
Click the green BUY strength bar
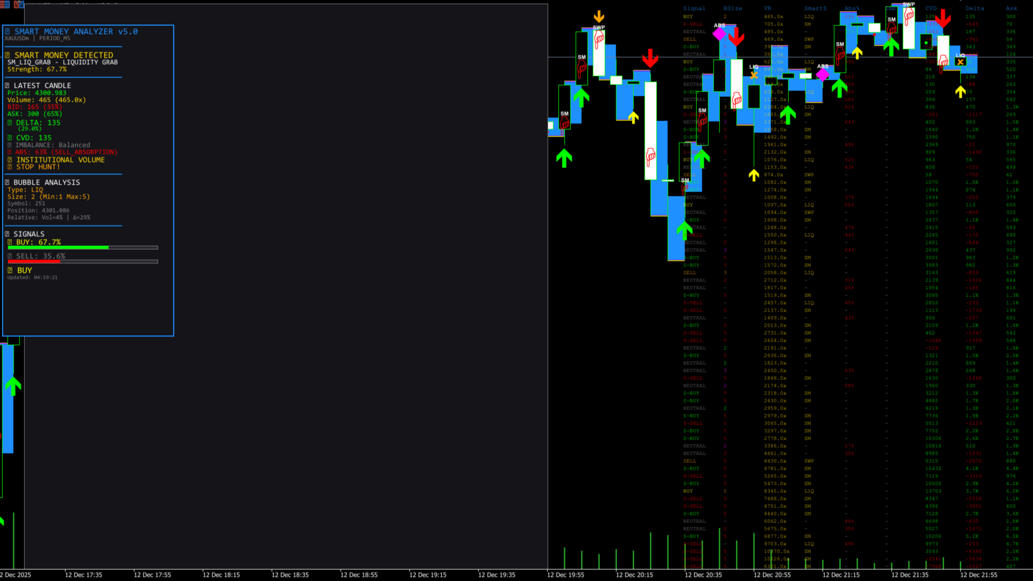pos(58,248)
